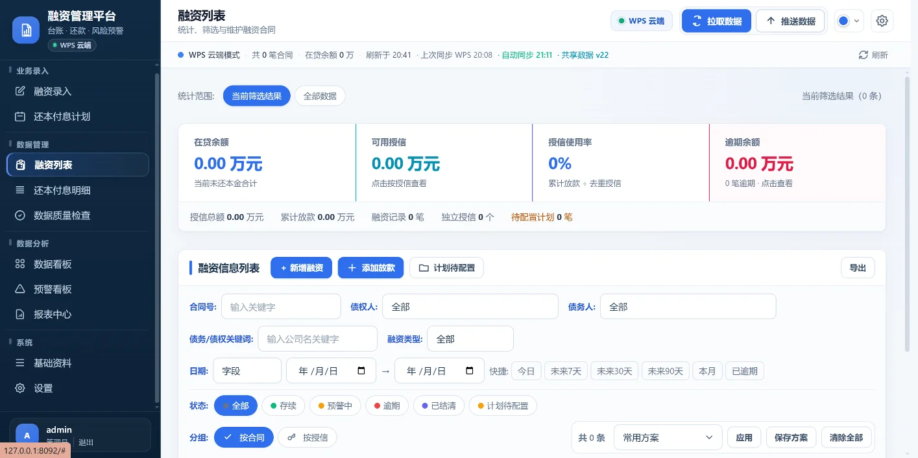Go to 基础资料 page
918x458 pixels.
click(78, 363)
